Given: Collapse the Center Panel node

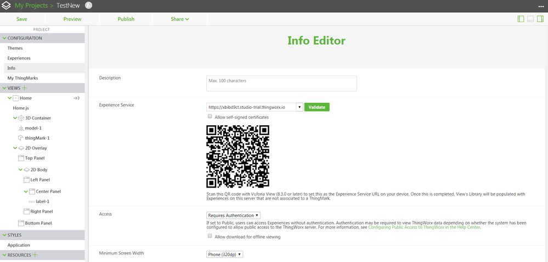Looking at the screenshot, I should (26, 191).
